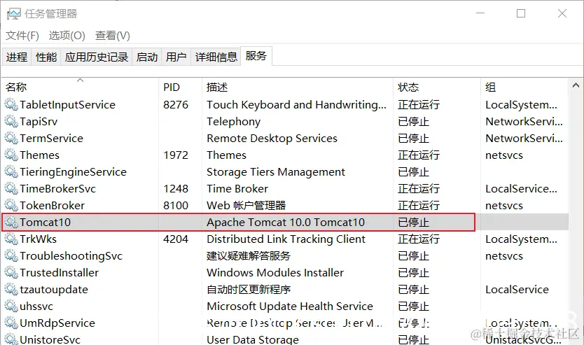Screen dimensions: 584x345
Task: Select the TieringEngineService service name
Action: click(x=73, y=172)
